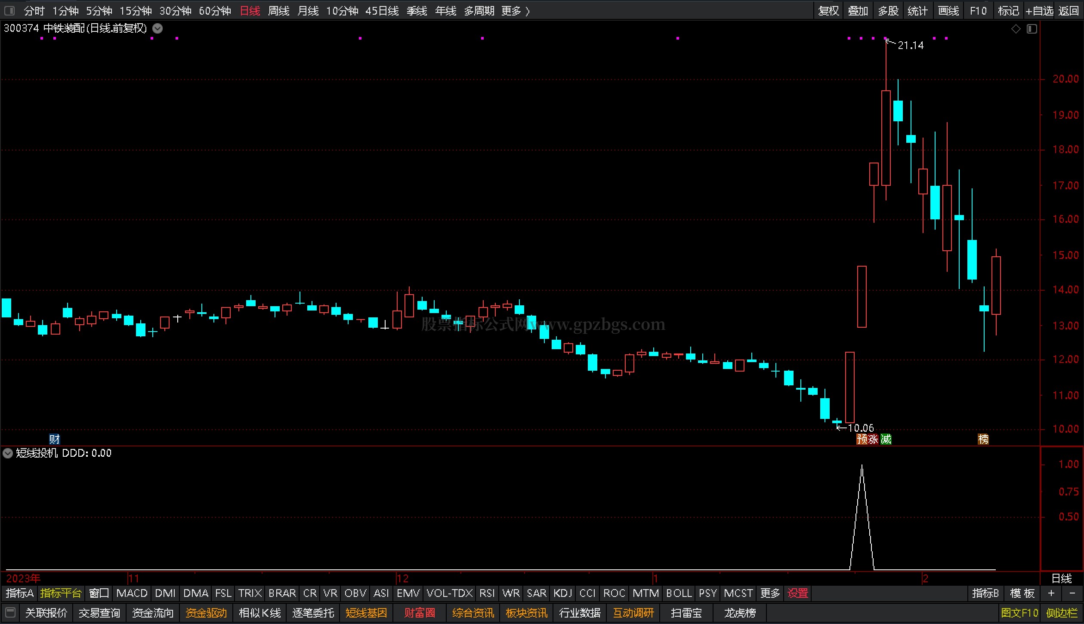Click the bottom-left panel icon beside 关联报价
Image resolution: width=1084 pixels, height=624 pixels.
coord(10,612)
